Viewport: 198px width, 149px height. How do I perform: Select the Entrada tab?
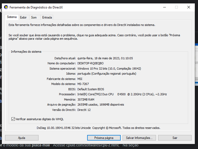47,17
